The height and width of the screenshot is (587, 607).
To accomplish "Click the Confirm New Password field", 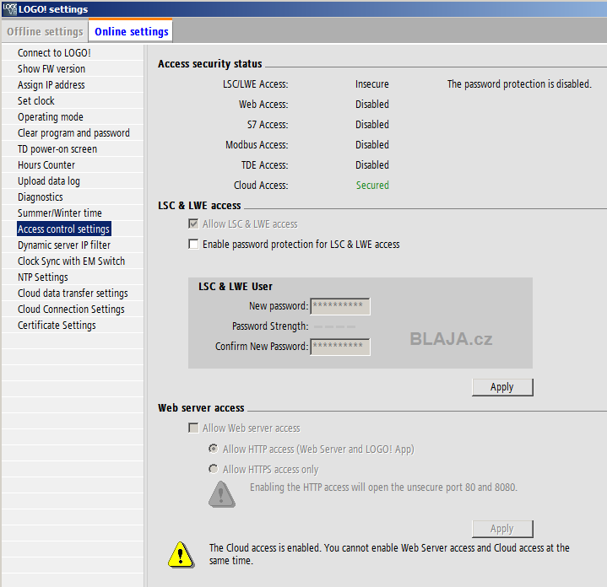I will click(340, 347).
